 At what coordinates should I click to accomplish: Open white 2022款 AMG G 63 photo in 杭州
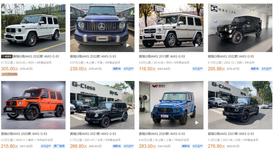point(33,28)
